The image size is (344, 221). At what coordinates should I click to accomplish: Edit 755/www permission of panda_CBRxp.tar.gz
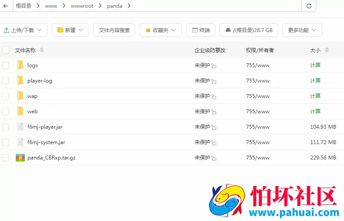tap(258, 158)
